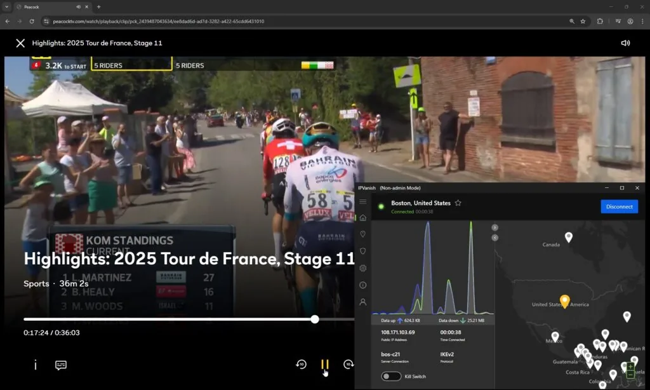Click the Boston, United States location title
650x390 pixels.
point(421,203)
